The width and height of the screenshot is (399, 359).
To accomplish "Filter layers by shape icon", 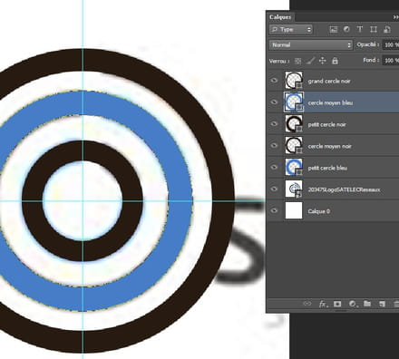I will point(374,29).
